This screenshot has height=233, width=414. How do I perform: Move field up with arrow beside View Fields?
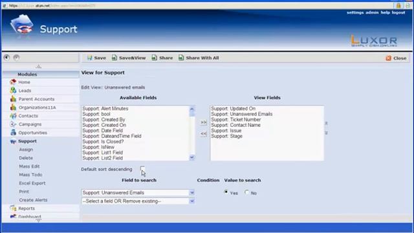(326, 123)
